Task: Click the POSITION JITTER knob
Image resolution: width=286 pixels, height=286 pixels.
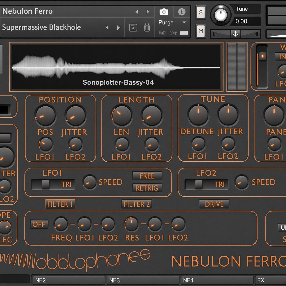Action: pyautogui.click(x=76, y=115)
